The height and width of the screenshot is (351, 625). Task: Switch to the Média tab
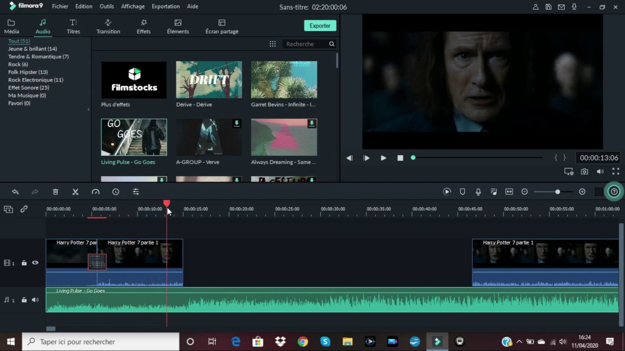pyautogui.click(x=12, y=27)
